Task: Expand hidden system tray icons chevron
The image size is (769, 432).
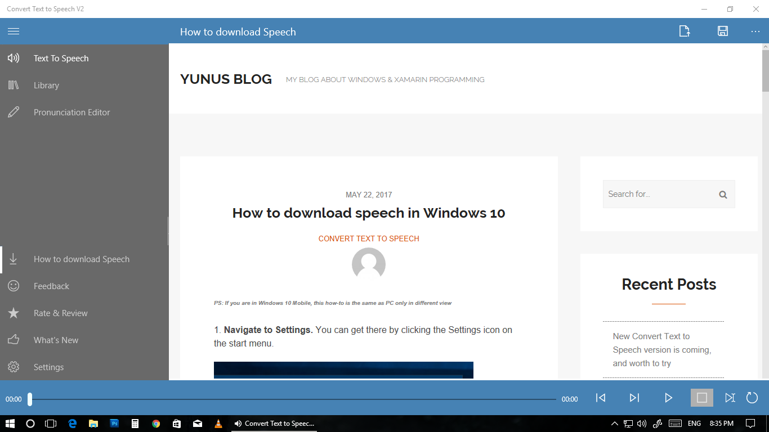Action: point(614,424)
